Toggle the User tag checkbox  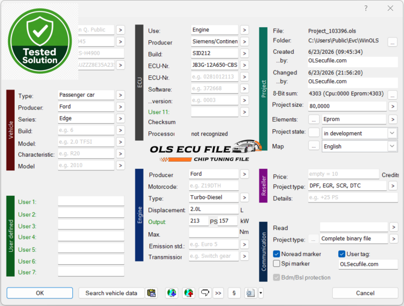(341, 254)
